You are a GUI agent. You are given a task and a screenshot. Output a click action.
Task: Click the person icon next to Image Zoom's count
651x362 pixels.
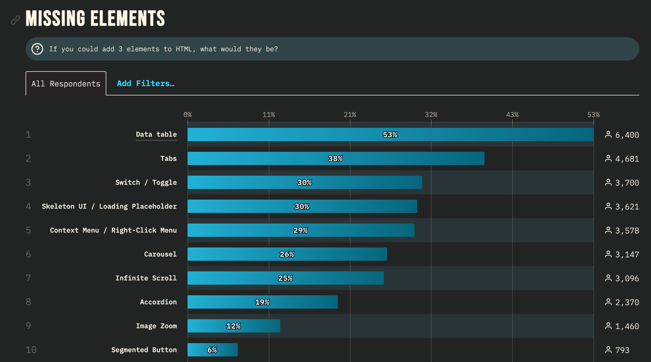[x=609, y=326]
